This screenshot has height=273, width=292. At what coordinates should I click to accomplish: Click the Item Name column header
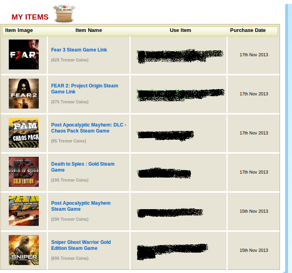tap(89, 30)
